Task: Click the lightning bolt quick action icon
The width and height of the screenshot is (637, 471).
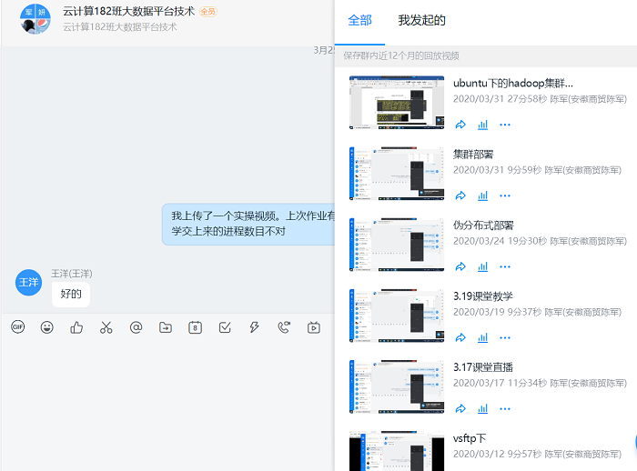Action: tap(254, 327)
